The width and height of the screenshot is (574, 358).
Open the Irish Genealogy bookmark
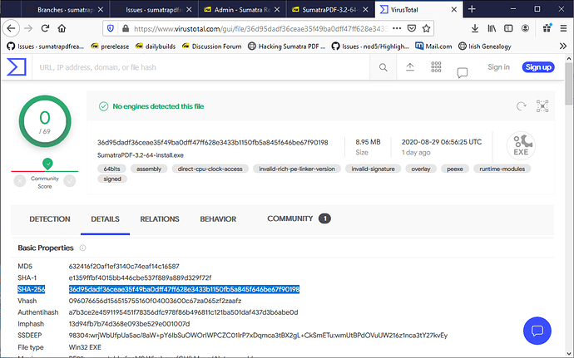pos(485,46)
